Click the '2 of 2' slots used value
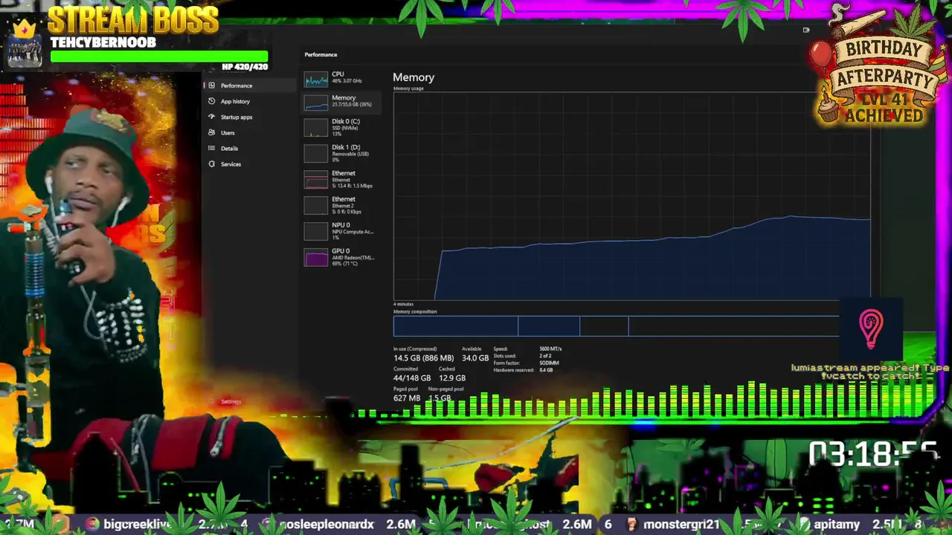 545,356
